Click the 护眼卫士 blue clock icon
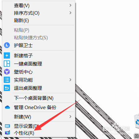 pos(7,45)
